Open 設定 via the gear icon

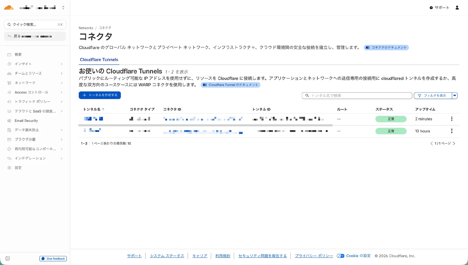[x=9, y=168]
